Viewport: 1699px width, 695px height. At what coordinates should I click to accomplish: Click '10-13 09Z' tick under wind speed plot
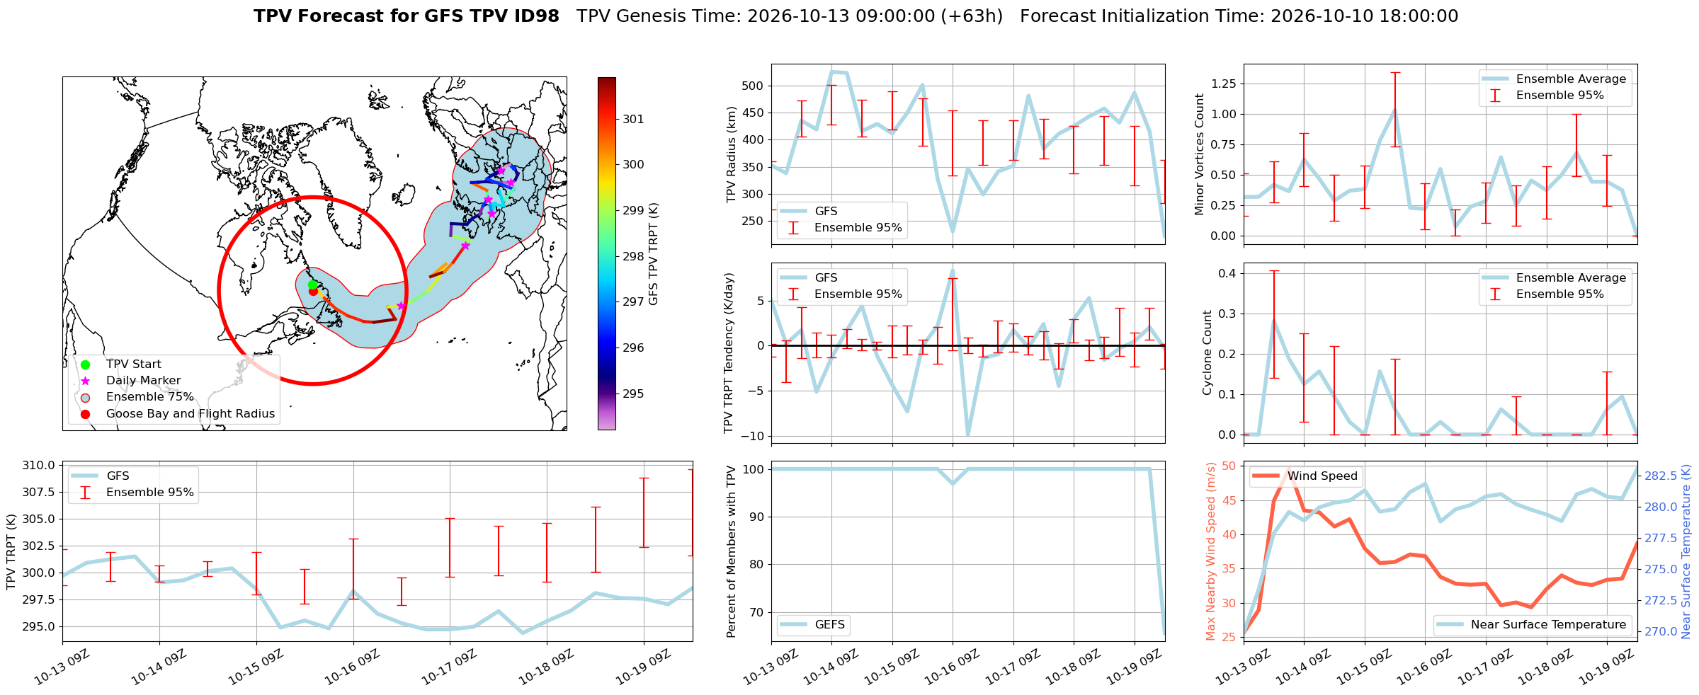coord(1242,667)
